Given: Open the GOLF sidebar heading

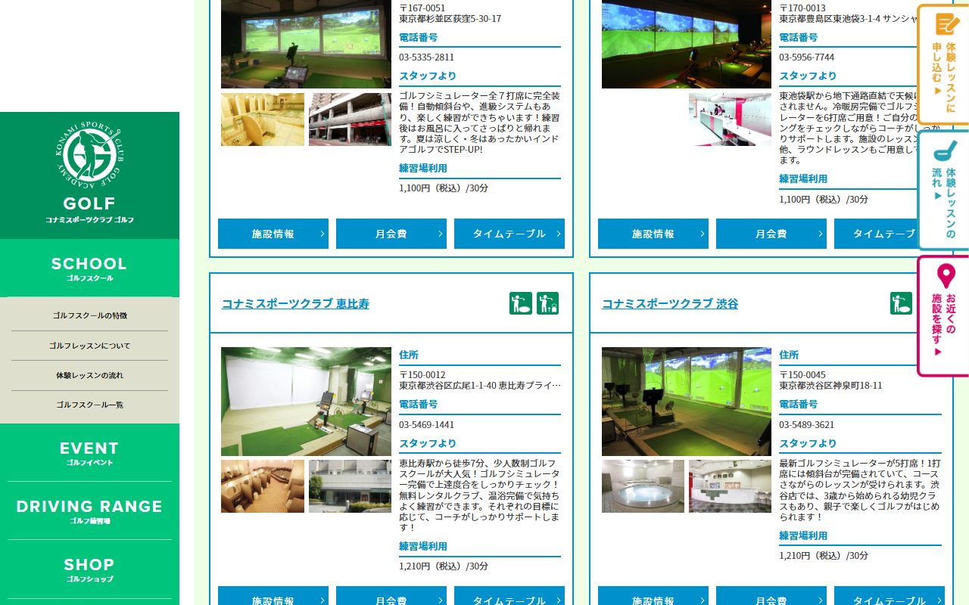Looking at the screenshot, I should pos(89,209).
